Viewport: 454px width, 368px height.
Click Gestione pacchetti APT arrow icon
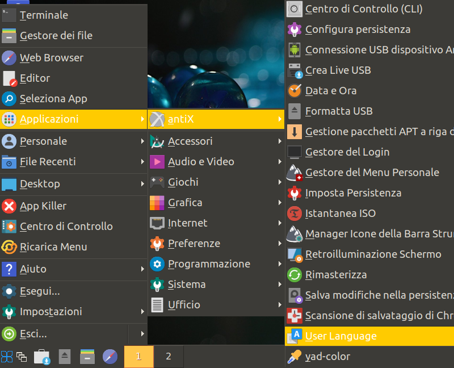click(x=295, y=132)
